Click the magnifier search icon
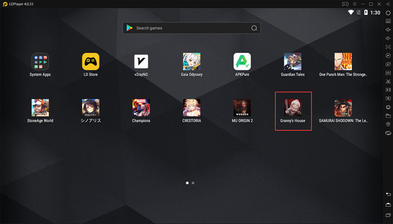Image resolution: width=393 pixels, height=224 pixels. point(254,28)
